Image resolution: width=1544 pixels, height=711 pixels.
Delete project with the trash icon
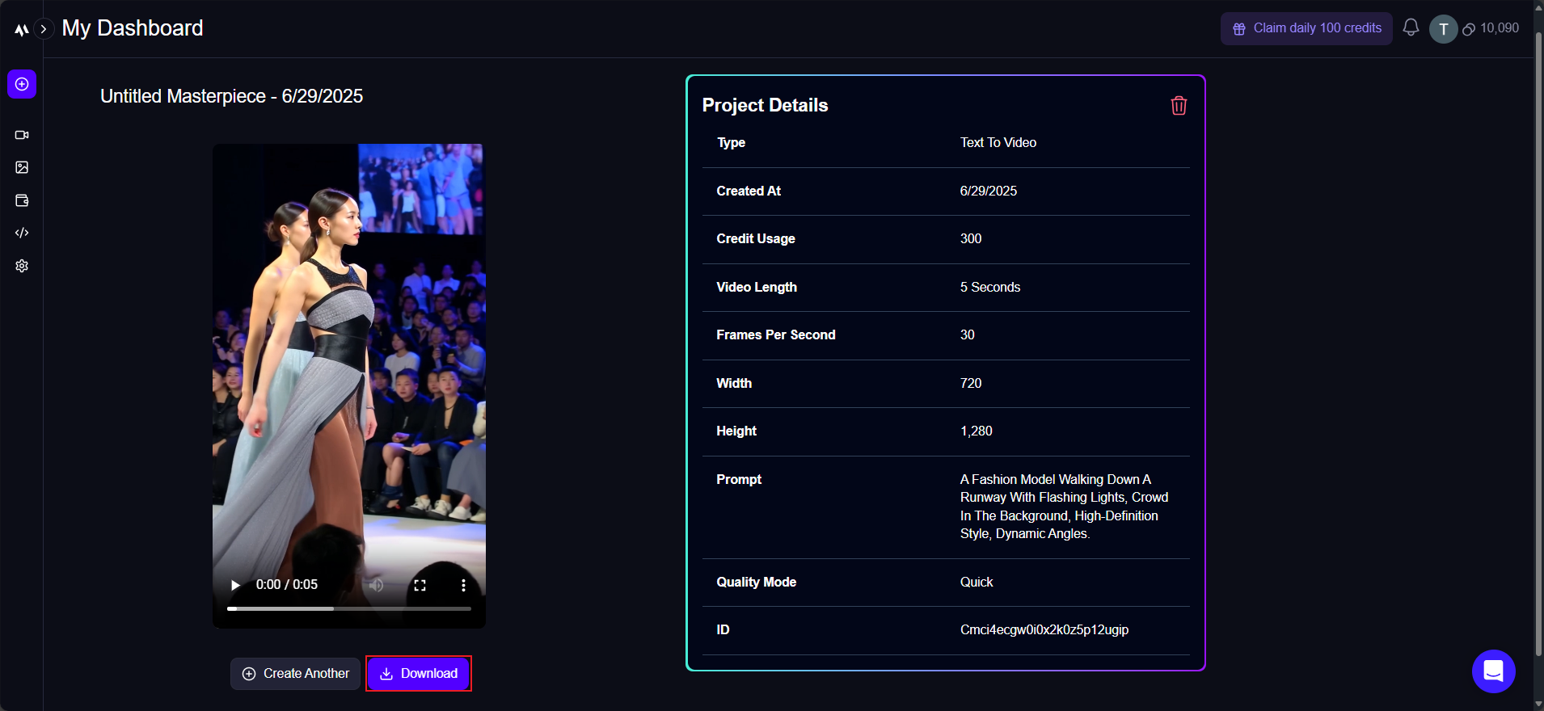(1179, 106)
